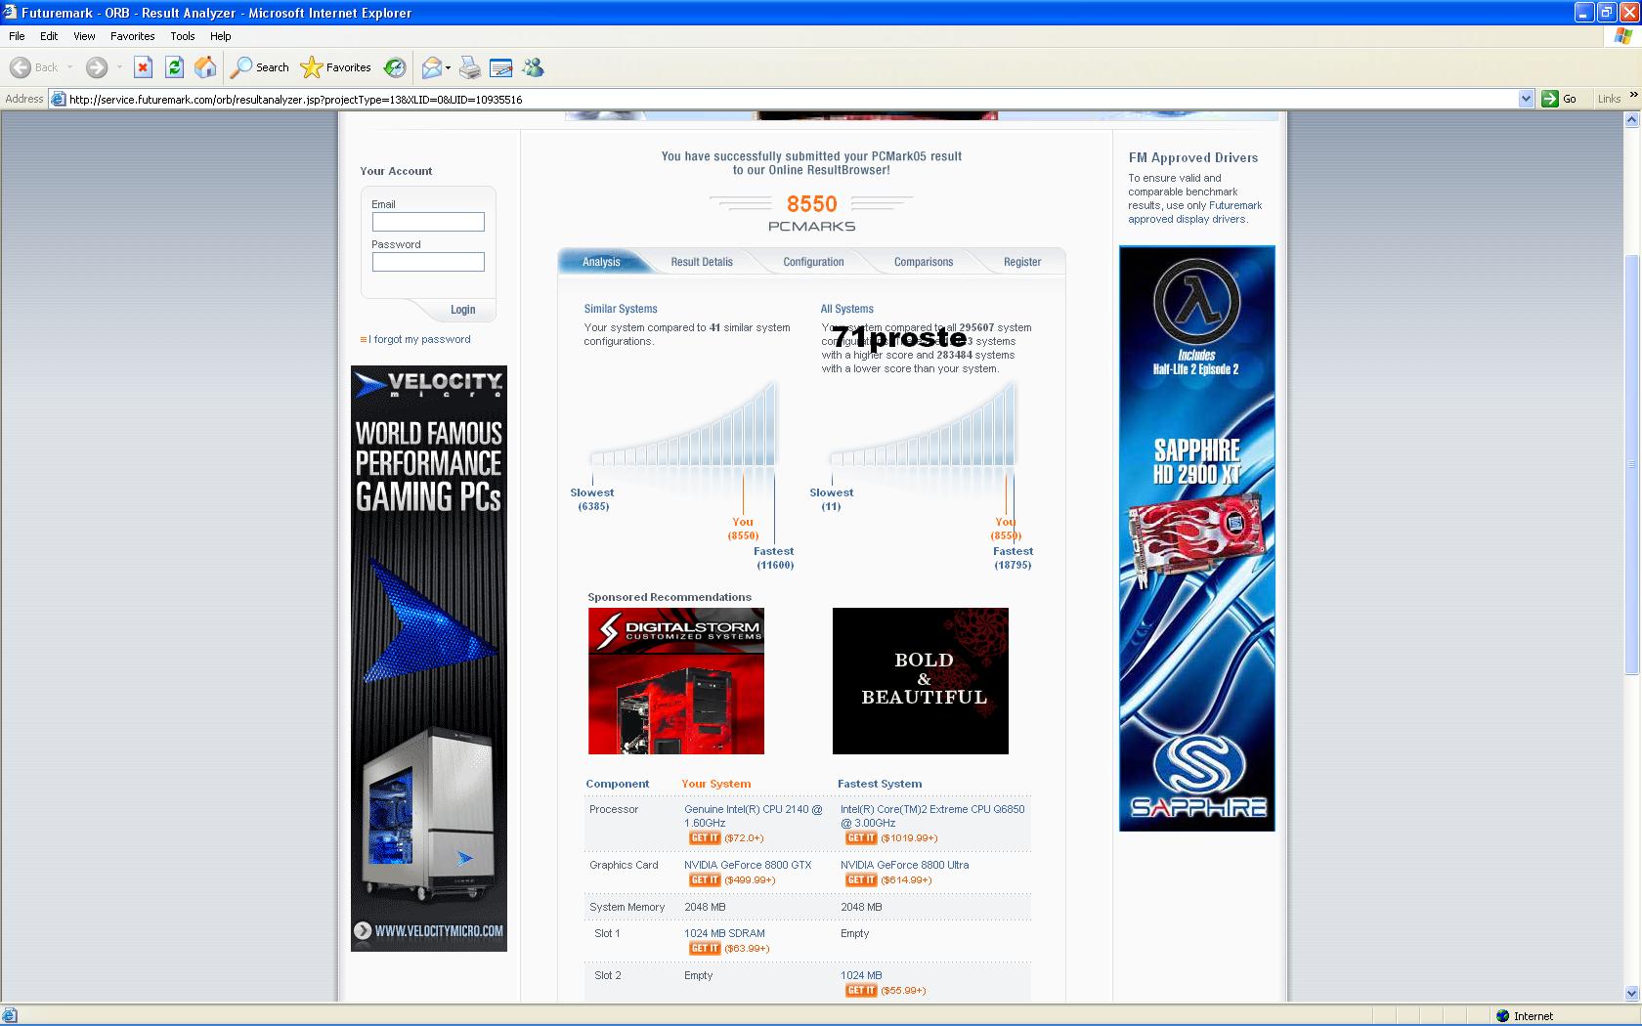The image size is (1642, 1026).
Task: Open the History toolbar icon
Action: [395, 67]
